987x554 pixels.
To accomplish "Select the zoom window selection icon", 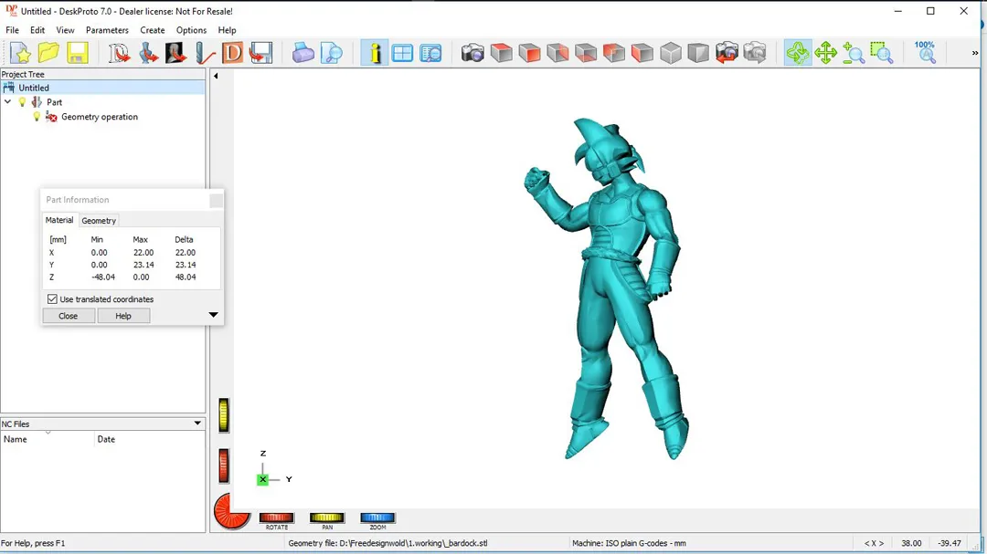I will [x=882, y=53].
